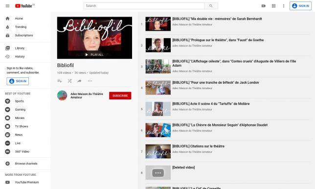Click inside the Search field

point(144,6)
